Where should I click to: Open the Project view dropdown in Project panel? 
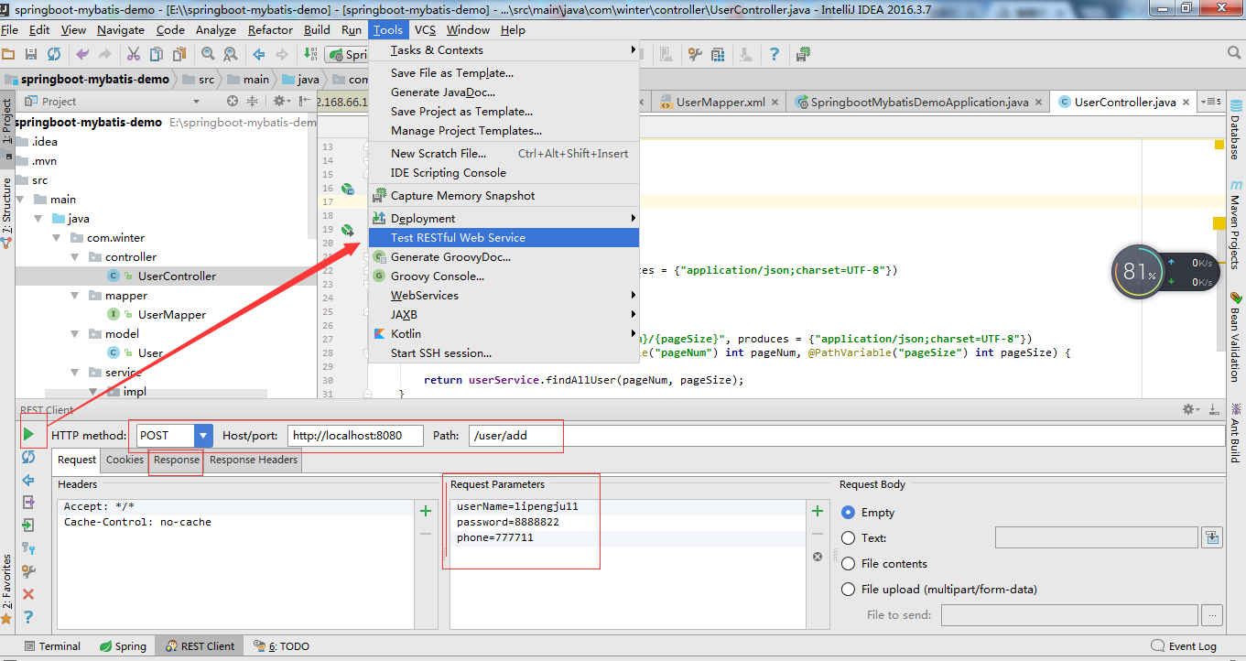click(196, 101)
